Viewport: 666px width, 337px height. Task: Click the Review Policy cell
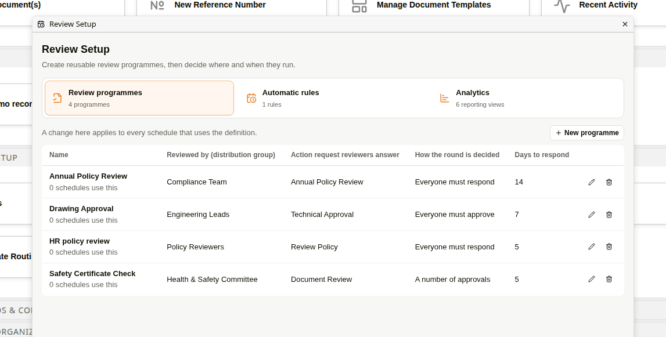[314, 247]
